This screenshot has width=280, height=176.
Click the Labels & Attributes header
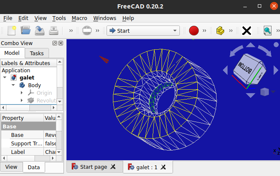[x=29, y=63]
